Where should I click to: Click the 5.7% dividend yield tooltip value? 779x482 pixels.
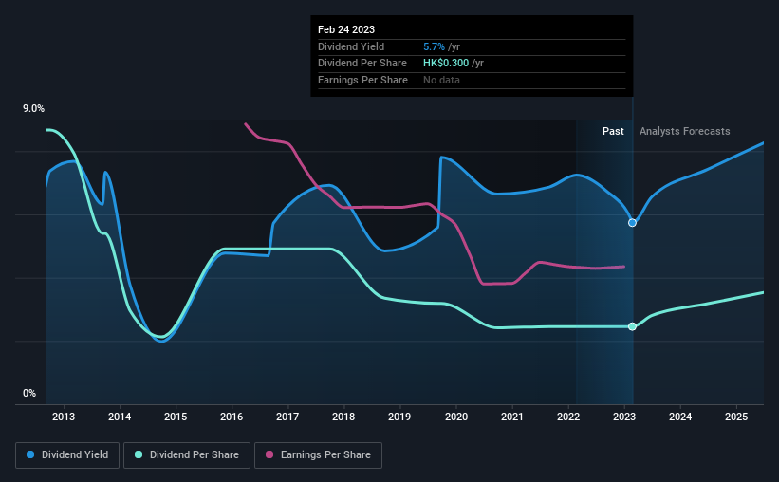coord(434,46)
